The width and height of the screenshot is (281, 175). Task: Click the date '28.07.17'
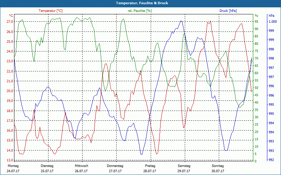pos(150,171)
